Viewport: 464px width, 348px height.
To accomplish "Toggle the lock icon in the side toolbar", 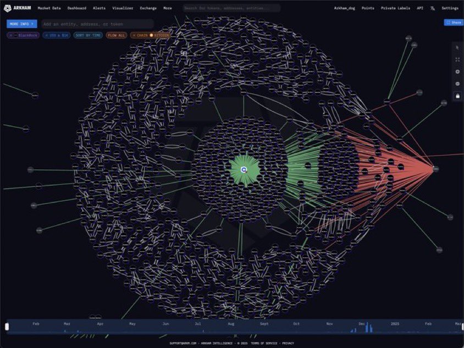I will tap(457, 96).
